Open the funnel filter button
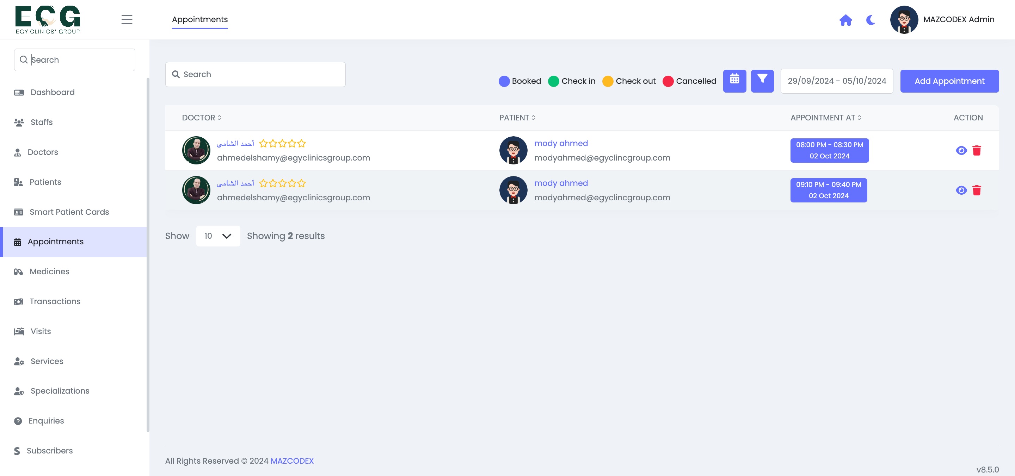The width and height of the screenshot is (1015, 476). (x=762, y=81)
